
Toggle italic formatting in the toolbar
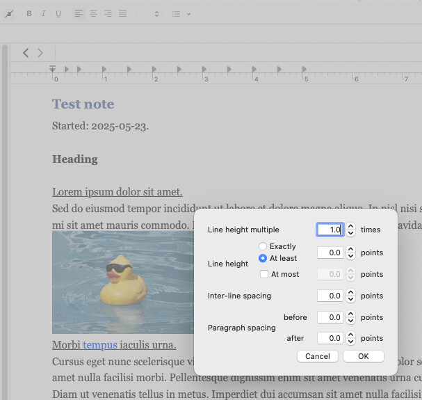coord(44,14)
